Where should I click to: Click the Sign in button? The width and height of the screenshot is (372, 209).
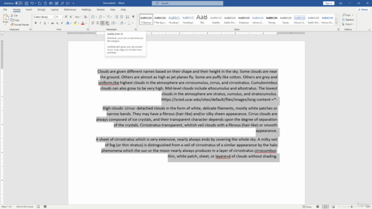click(328, 3)
